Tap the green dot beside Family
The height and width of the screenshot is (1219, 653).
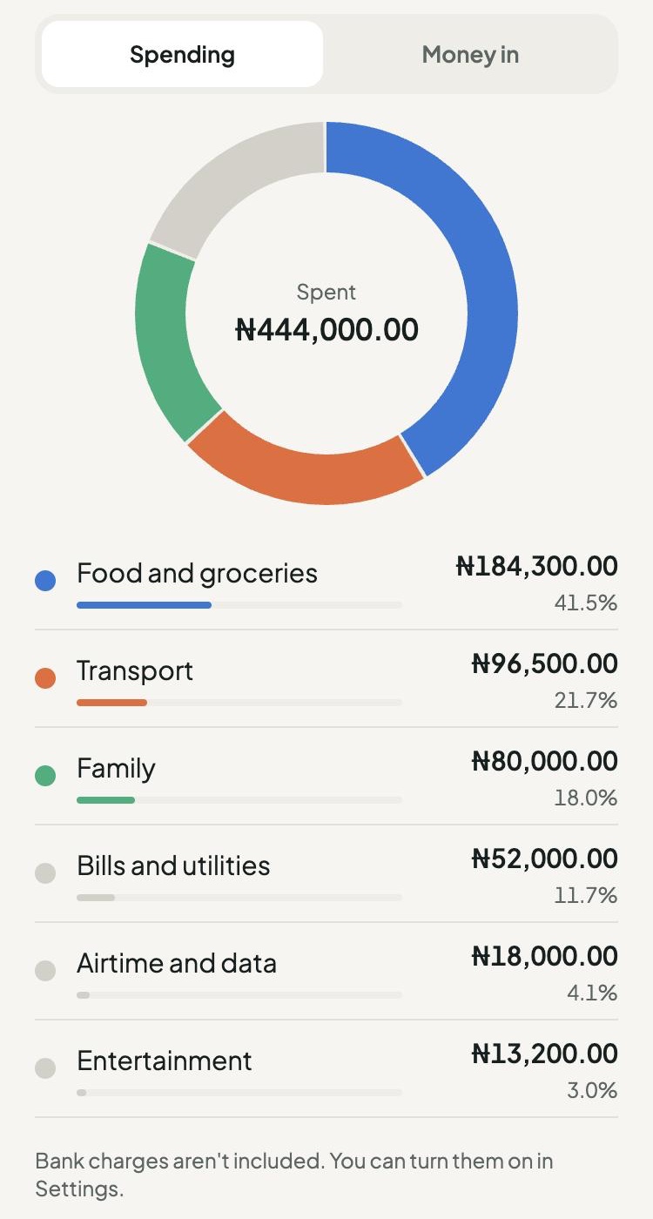point(45,775)
